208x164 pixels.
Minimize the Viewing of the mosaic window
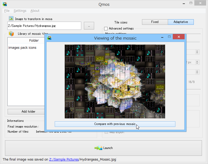tap(162, 37)
